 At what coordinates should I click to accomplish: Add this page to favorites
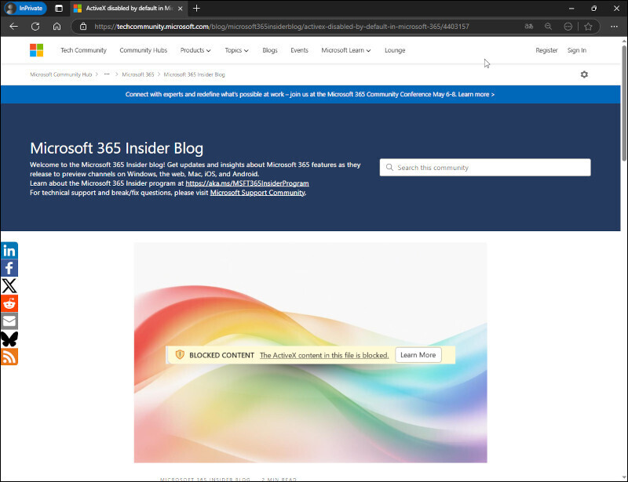click(x=588, y=27)
